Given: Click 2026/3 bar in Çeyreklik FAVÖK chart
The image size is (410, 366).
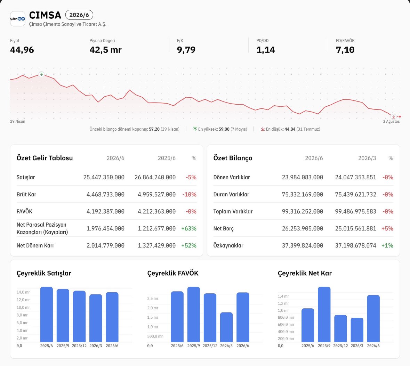Looking at the screenshot, I should pos(226,327).
